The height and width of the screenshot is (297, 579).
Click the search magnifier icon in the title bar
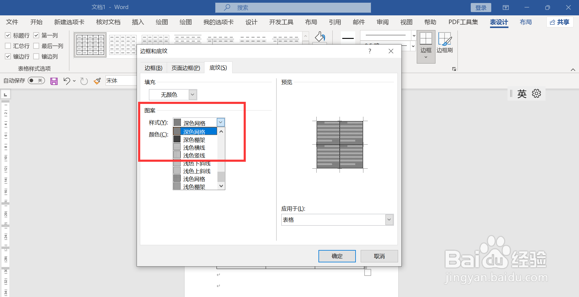pyautogui.click(x=227, y=8)
